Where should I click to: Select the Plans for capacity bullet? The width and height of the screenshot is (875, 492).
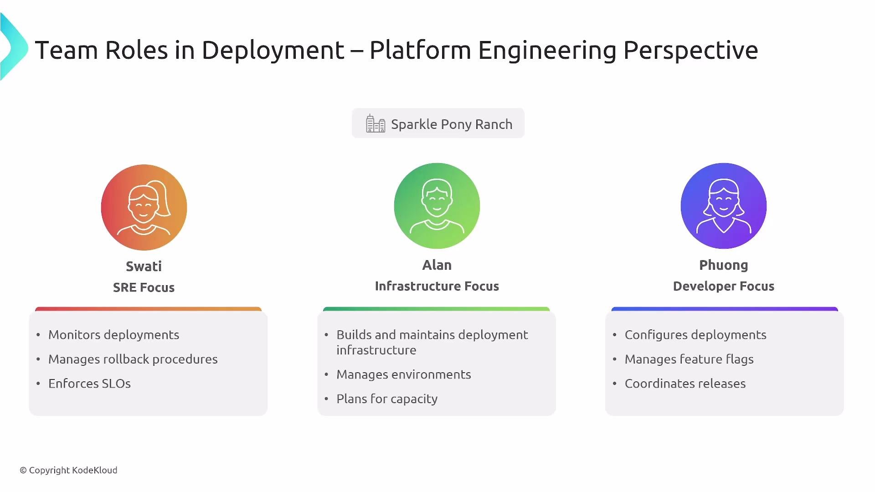[x=387, y=399]
